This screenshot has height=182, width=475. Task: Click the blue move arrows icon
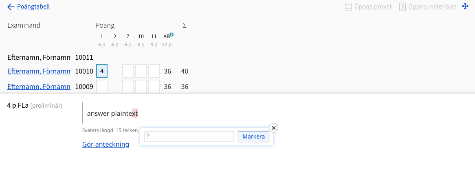(x=465, y=6)
